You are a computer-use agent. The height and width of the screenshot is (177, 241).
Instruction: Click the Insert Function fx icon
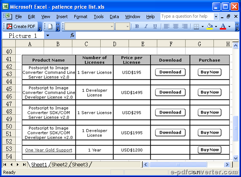click(72, 35)
